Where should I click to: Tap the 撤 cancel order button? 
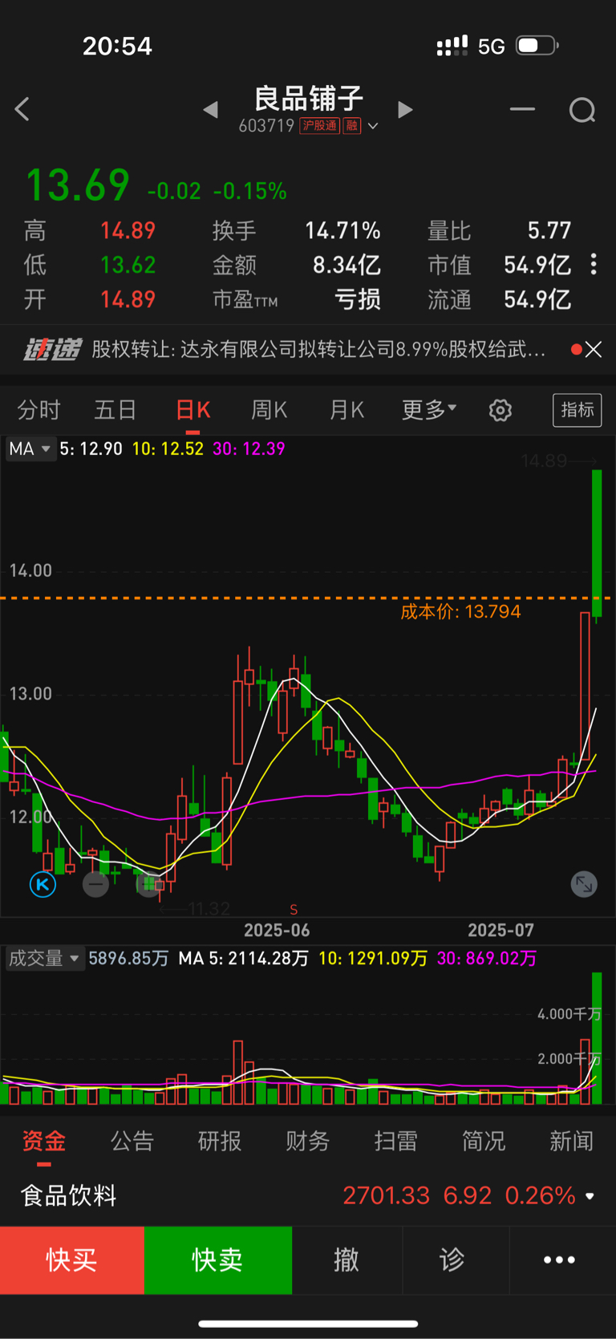click(346, 1260)
